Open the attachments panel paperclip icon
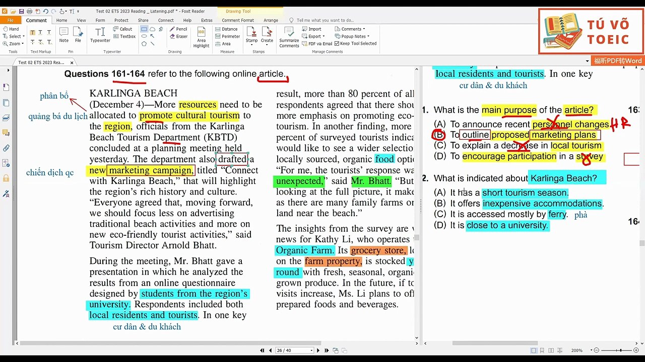The height and width of the screenshot is (362, 645). click(6, 148)
